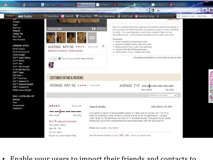Click the Facebook logo icon beside Tony Truong

pos(59,59)
